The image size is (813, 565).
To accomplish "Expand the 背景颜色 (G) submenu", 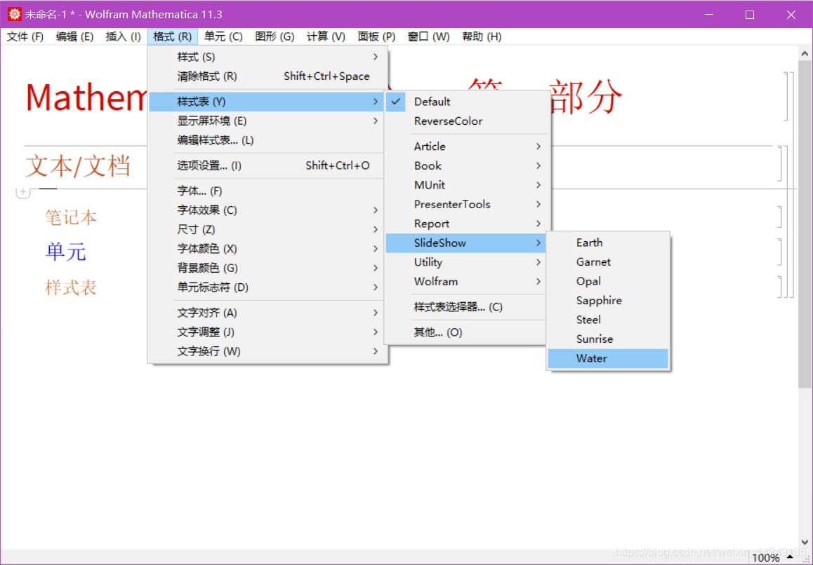I will (x=267, y=268).
